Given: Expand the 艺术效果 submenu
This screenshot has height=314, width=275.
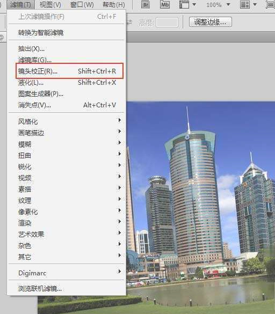Looking at the screenshot, I should (67, 234).
